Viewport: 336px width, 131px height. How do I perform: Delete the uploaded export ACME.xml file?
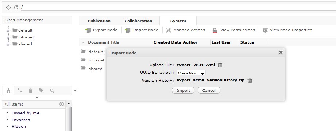(x=220, y=65)
